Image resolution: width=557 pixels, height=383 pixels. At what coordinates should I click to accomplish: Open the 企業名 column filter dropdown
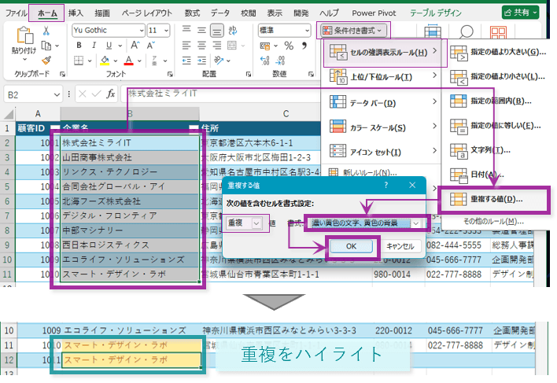[x=194, y=128]
